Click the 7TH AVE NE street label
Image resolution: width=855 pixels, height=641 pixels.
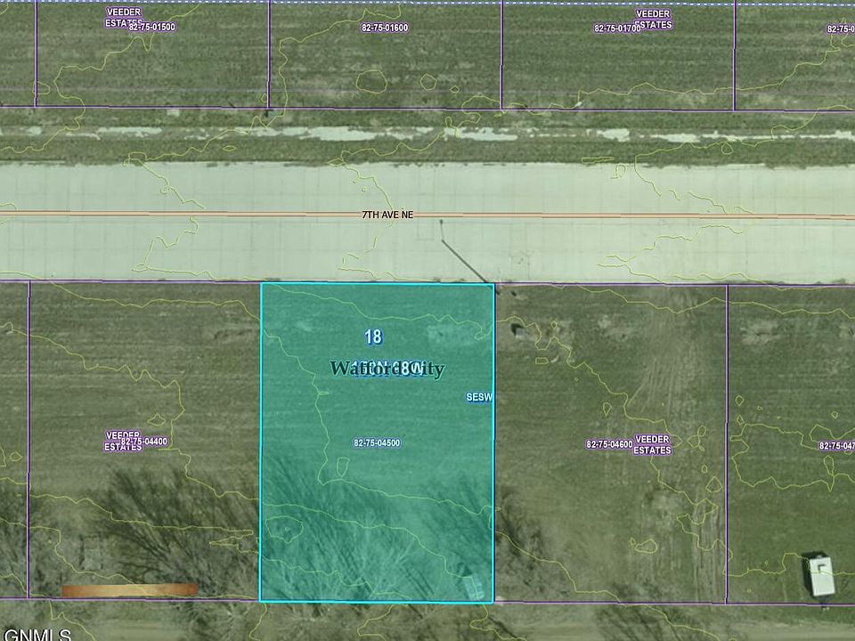pyautogui.click(x=387, y=215)
